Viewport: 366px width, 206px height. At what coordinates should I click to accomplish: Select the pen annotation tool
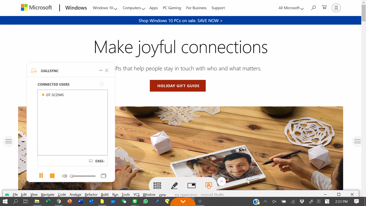(x=174, y=186)
